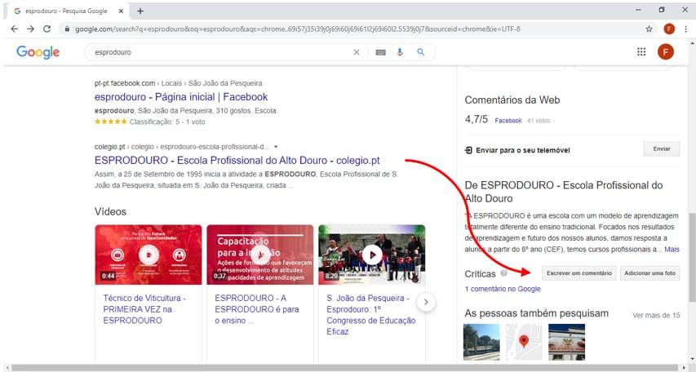Viewport: 696px width, 372px height.
Task: Open the Chrome three-dot menu
Action: point(685,29)
